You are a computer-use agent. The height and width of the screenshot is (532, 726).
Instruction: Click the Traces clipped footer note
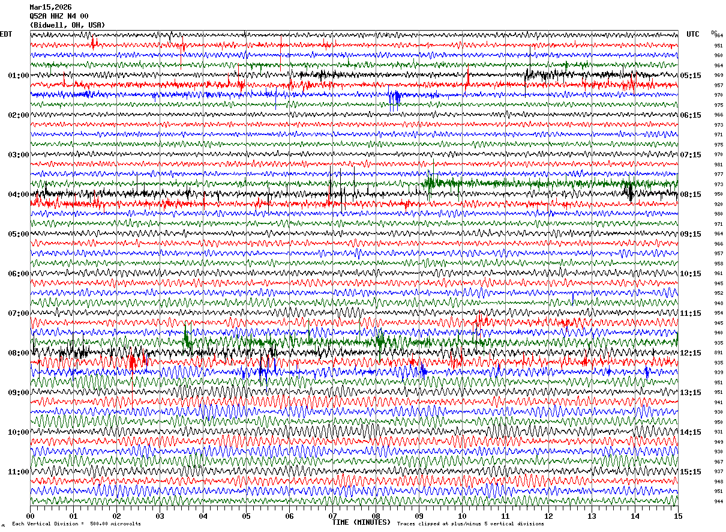(470, 524)
